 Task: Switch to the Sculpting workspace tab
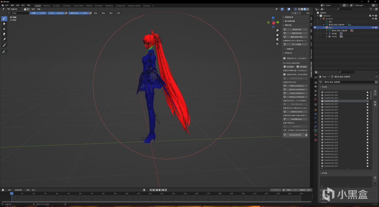(x=56, y=6)
